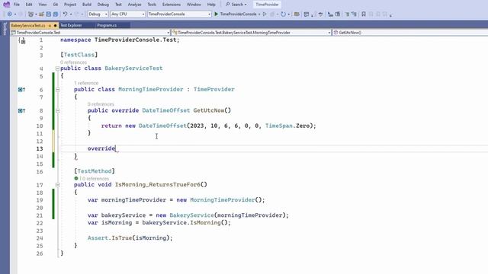
Task: Collapse the IsMorning_ReturnsTrueFor6 method outline
Action: tap(58, 185)
